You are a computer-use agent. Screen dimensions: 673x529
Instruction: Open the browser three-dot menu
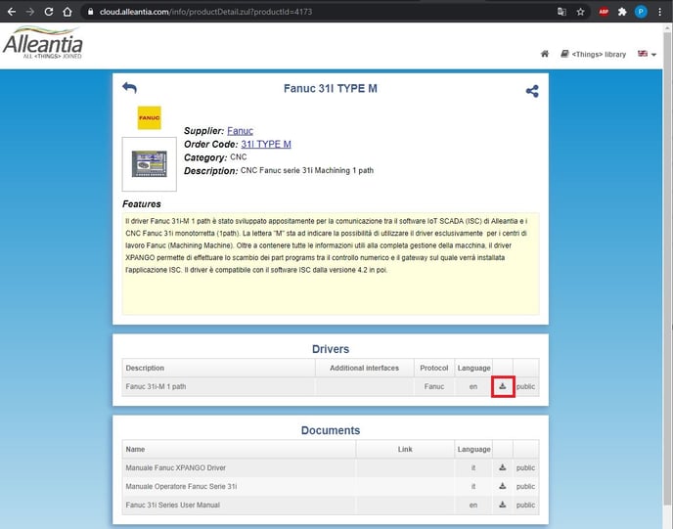[659, 12]
